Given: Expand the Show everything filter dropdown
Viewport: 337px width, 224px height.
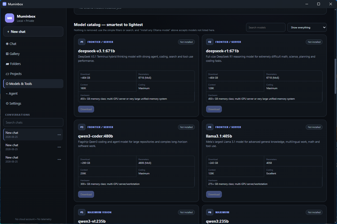Looking at the screenshot, I should click(307, 27).
